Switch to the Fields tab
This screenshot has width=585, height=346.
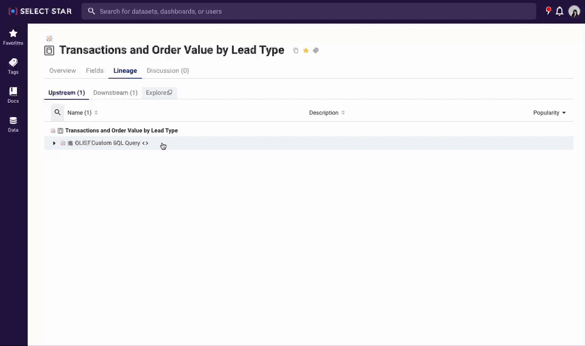(x=95, y=71)
